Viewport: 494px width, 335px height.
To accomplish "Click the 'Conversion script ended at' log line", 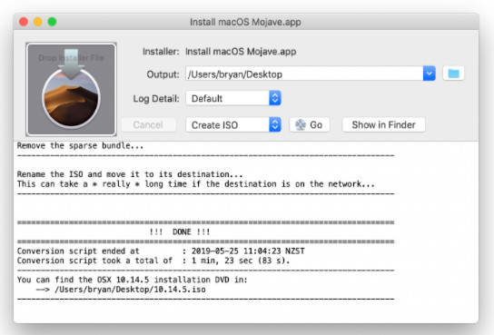I will 161,251.
